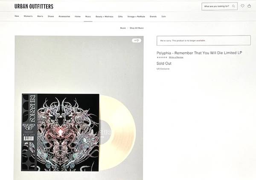Open the Home category menu
This screenshot has width=256, height=180.
point(78,17)
